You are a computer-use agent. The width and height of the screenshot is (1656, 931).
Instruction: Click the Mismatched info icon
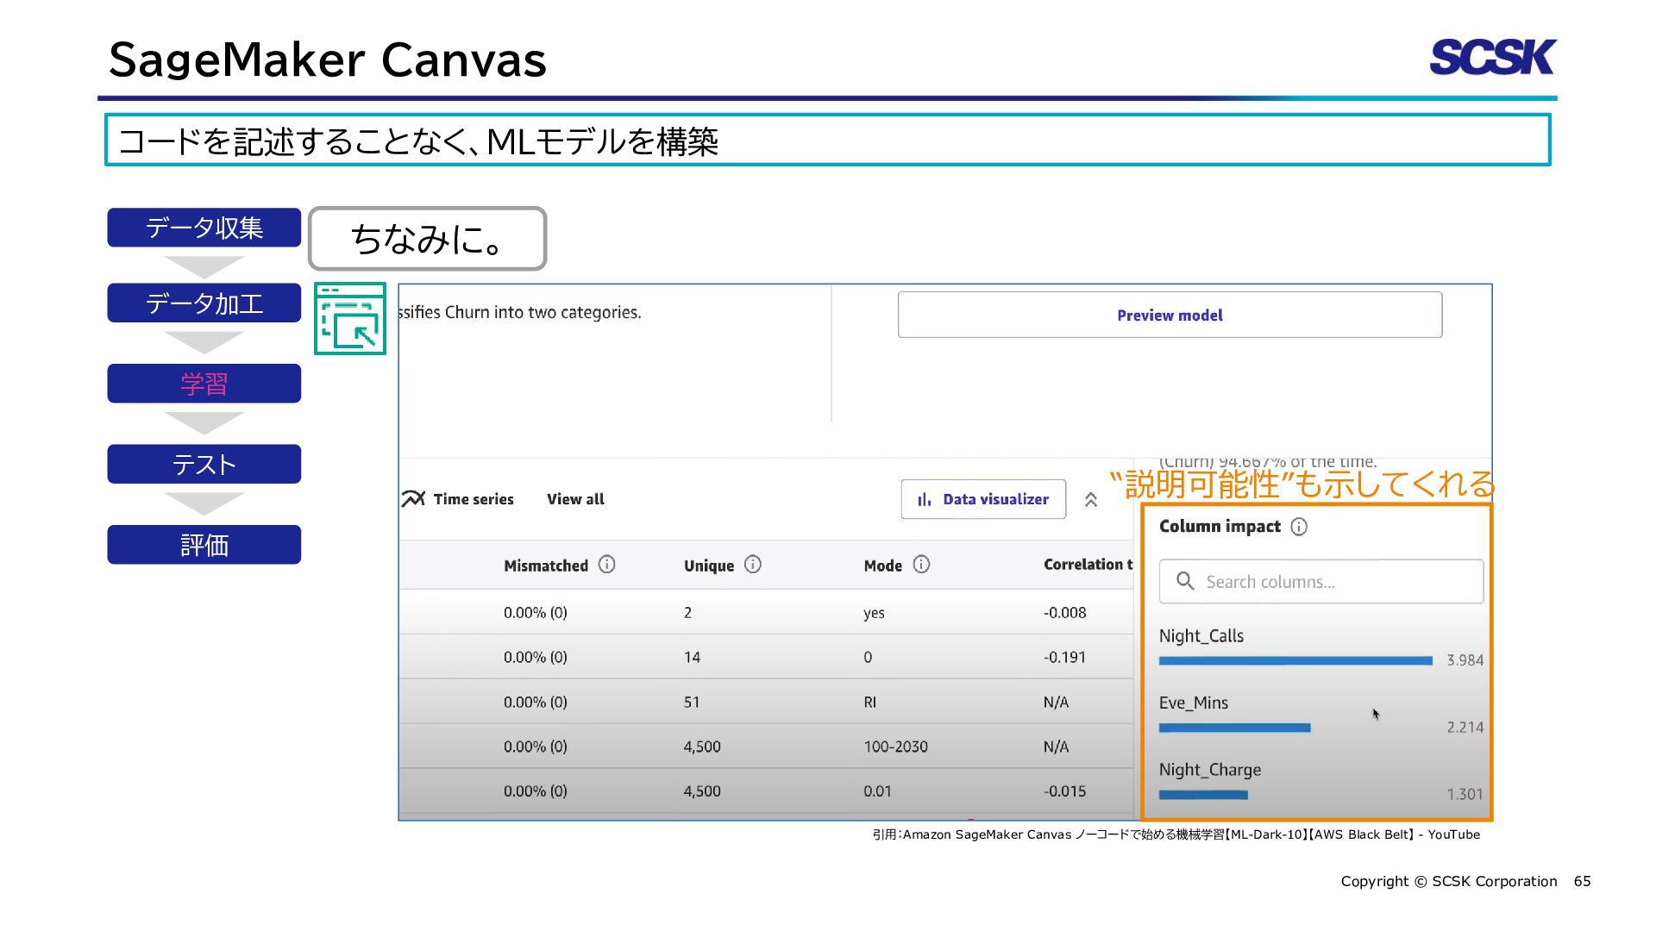pyautogui.click(x=607, y=565)
